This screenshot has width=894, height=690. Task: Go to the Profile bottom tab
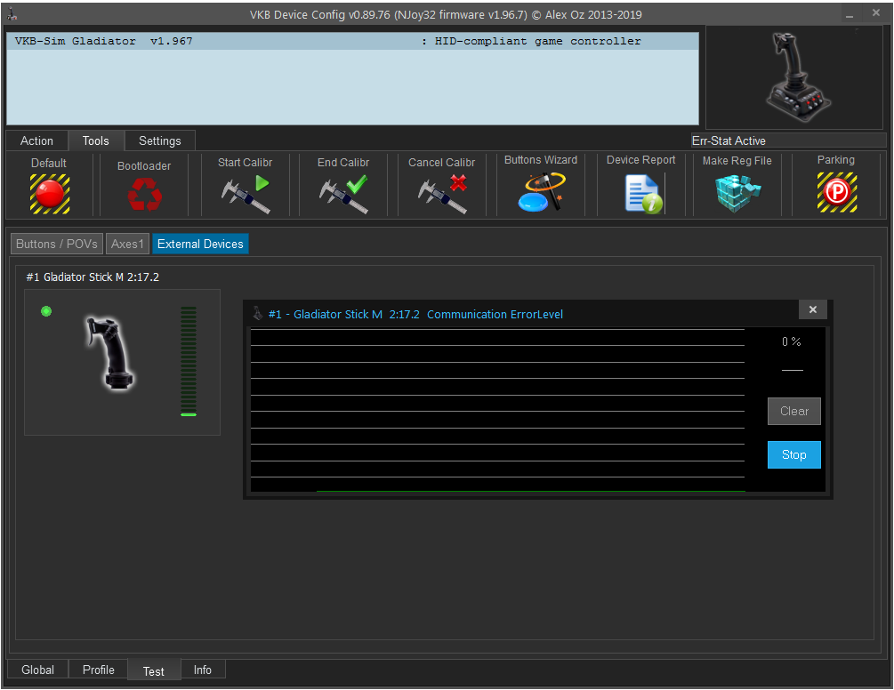[x=99, y=670]
